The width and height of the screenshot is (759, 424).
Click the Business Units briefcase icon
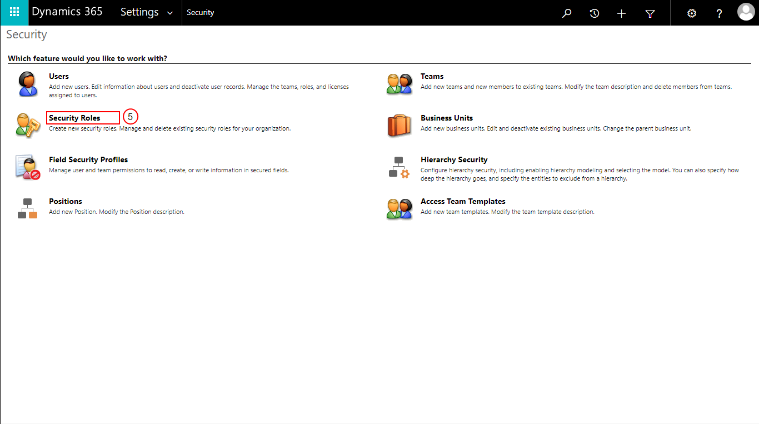399,126
